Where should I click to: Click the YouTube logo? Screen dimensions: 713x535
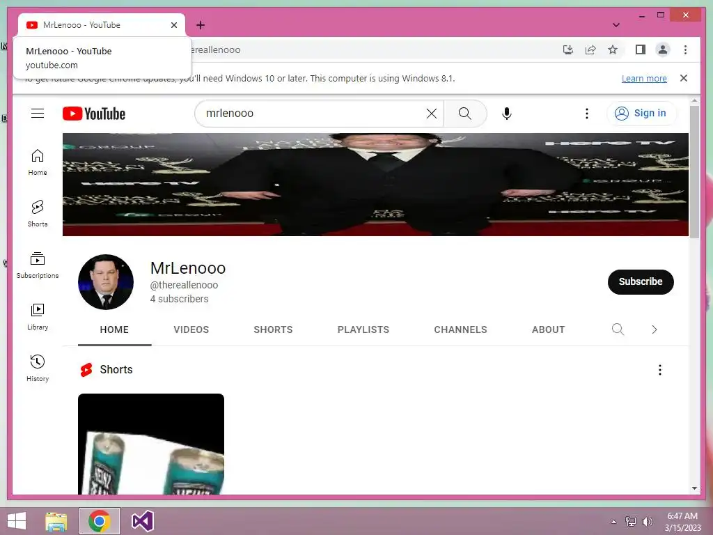coord(94,114)
